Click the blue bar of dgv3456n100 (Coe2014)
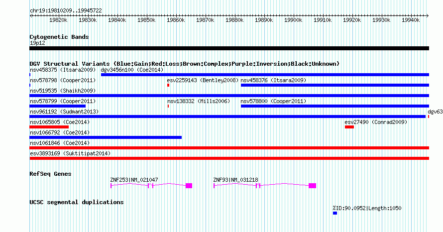This screenshot has width=443, height=232. [x=265, y=75]
